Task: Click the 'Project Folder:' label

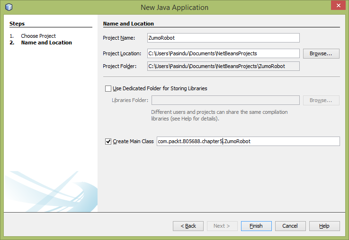Action: coord(119,66)
